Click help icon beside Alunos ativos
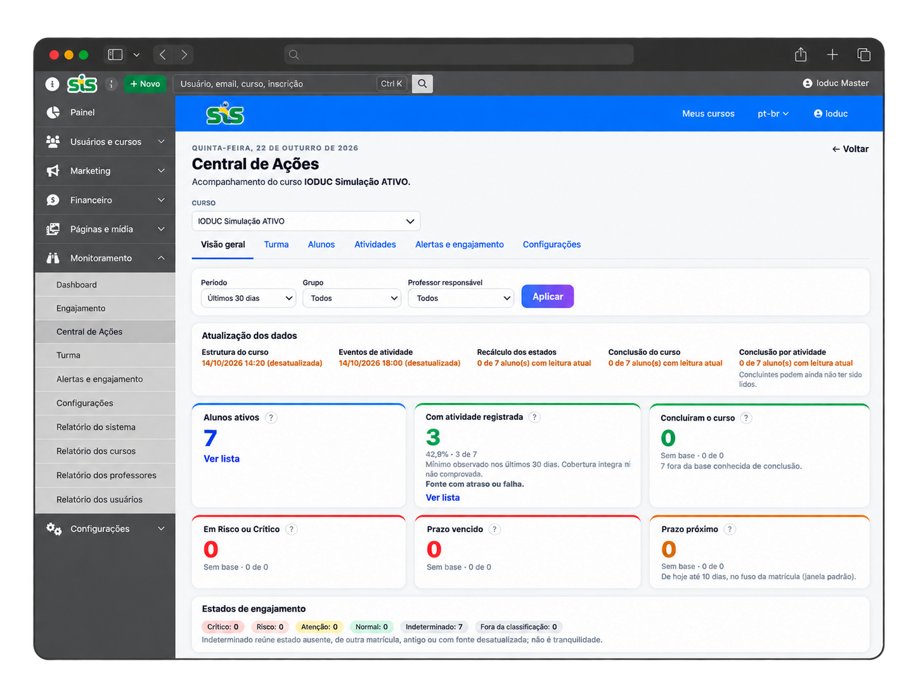The image size is (918, 688). click(271, 417)
